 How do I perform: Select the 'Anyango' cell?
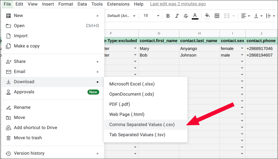point(199,48)
